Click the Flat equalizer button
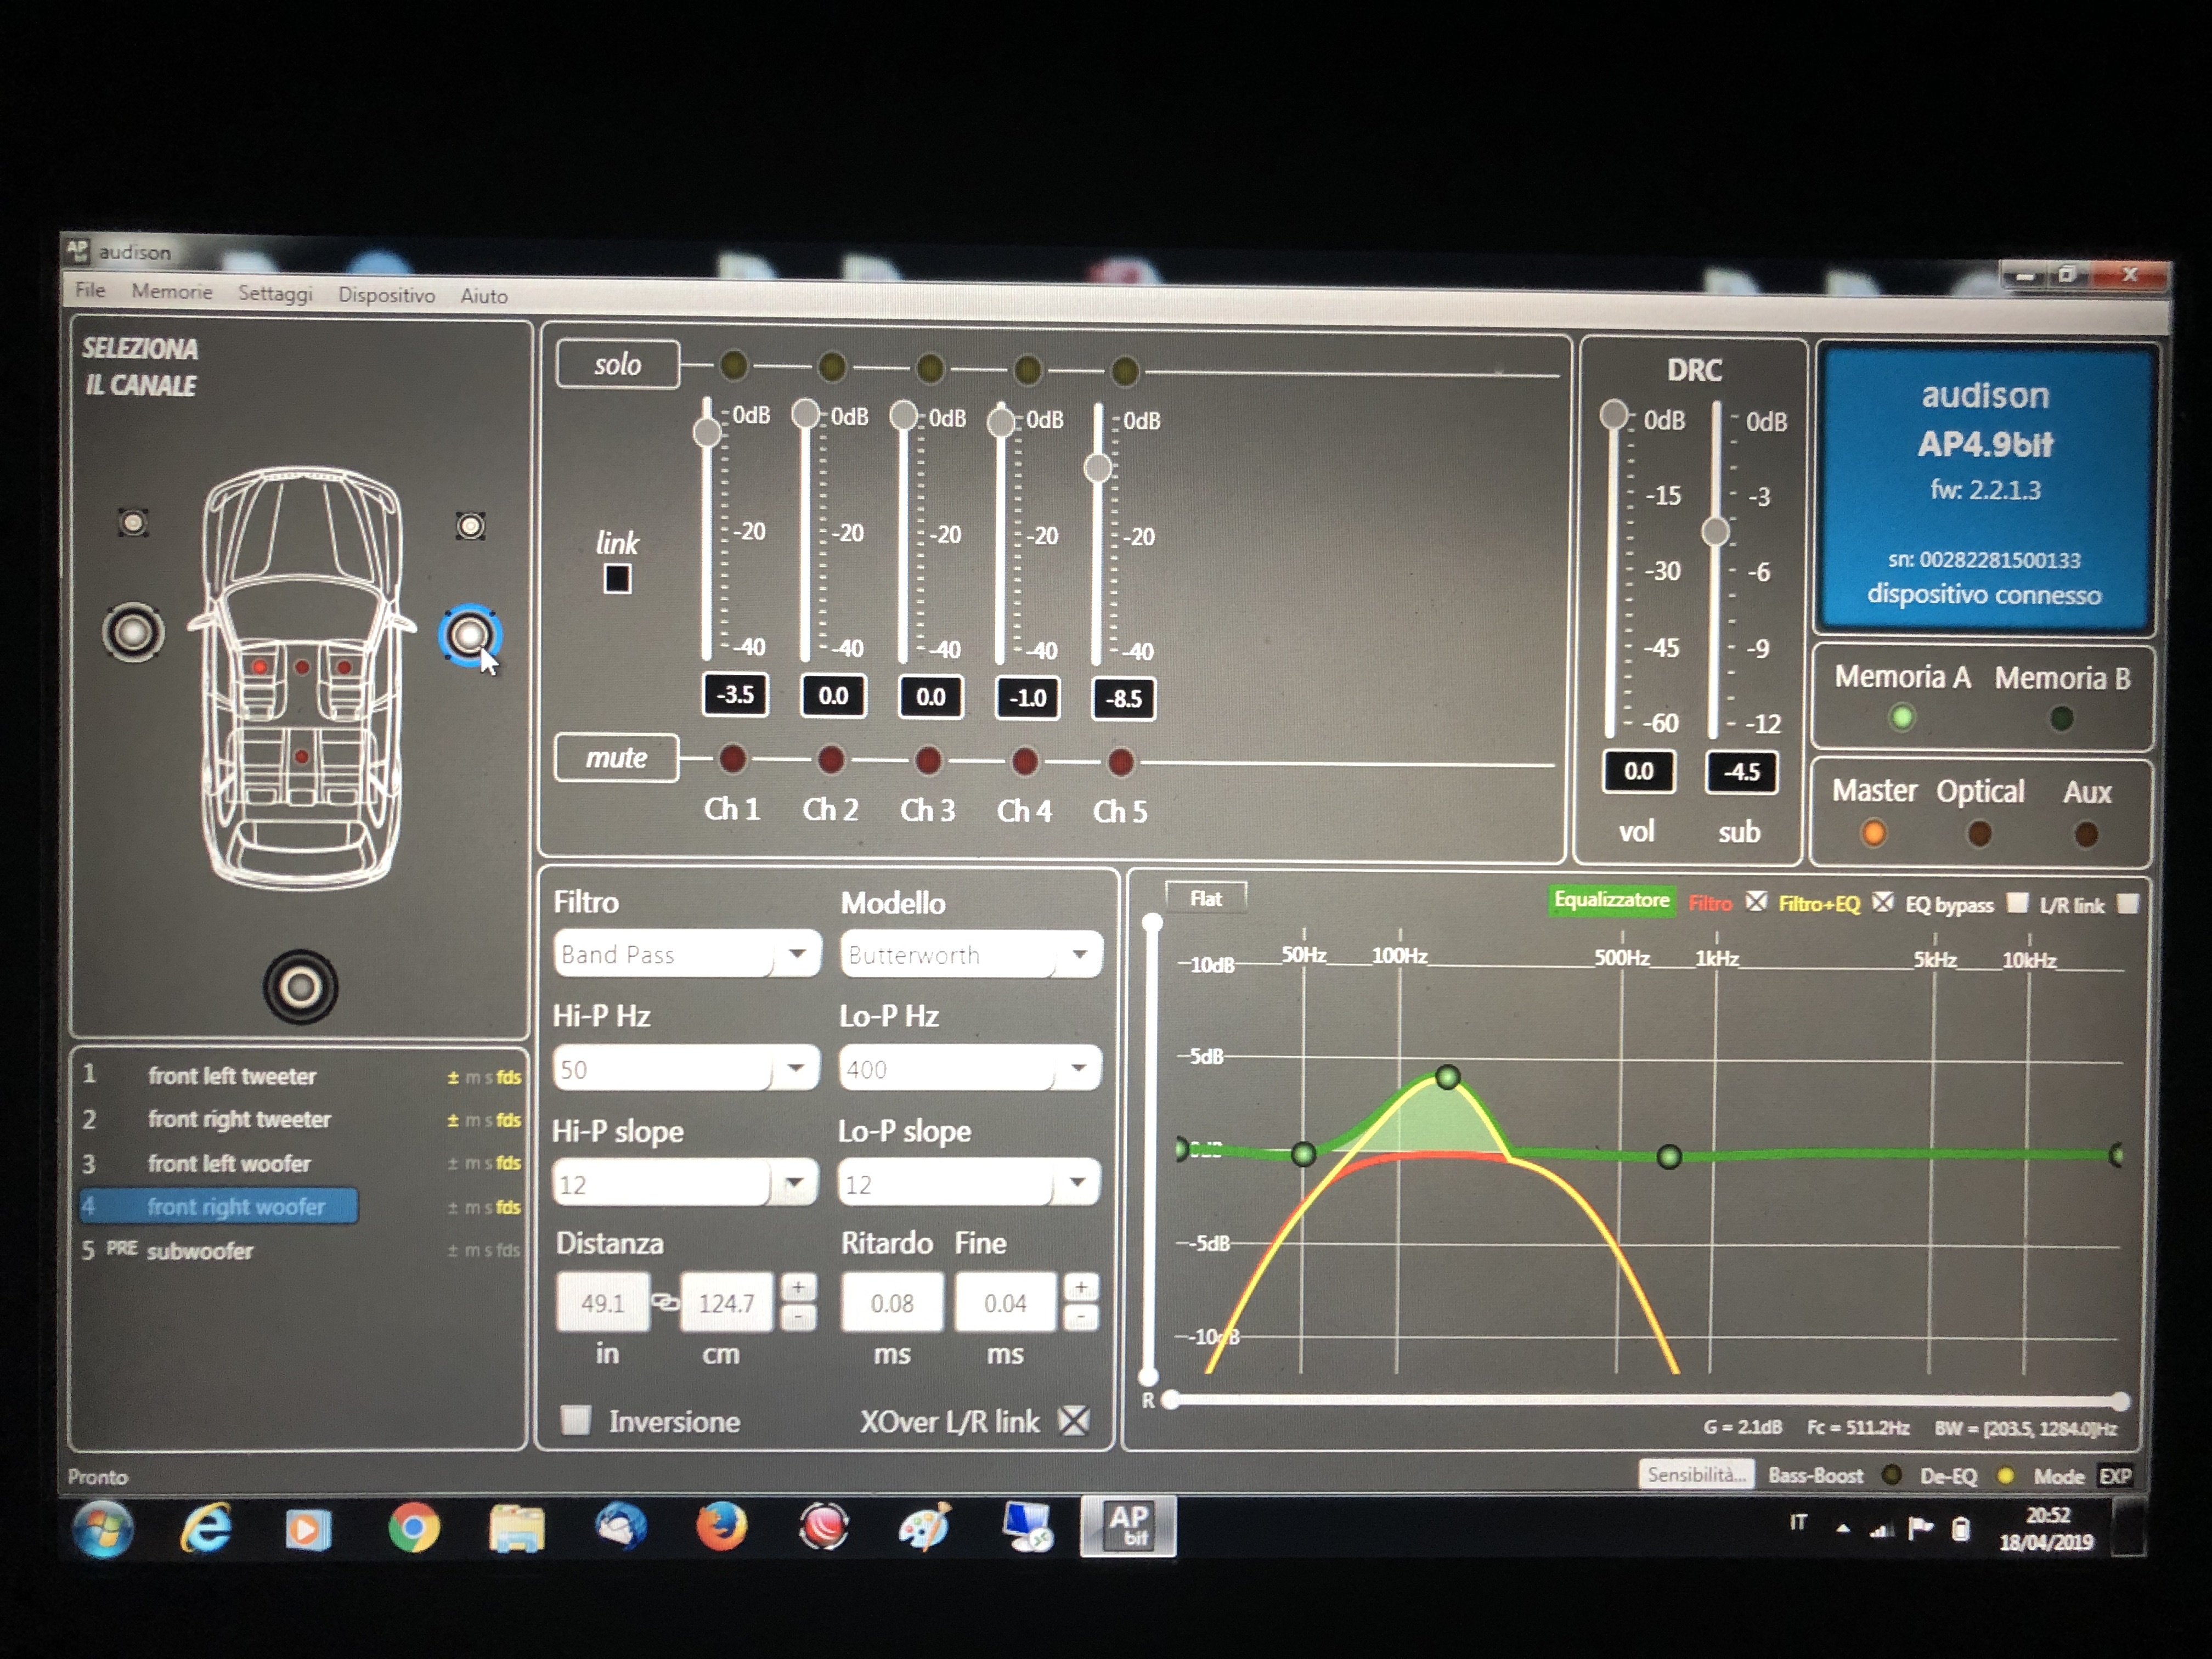Screen dimensions: 2212x1659 pyautogui.click(x=1206, y=898)
